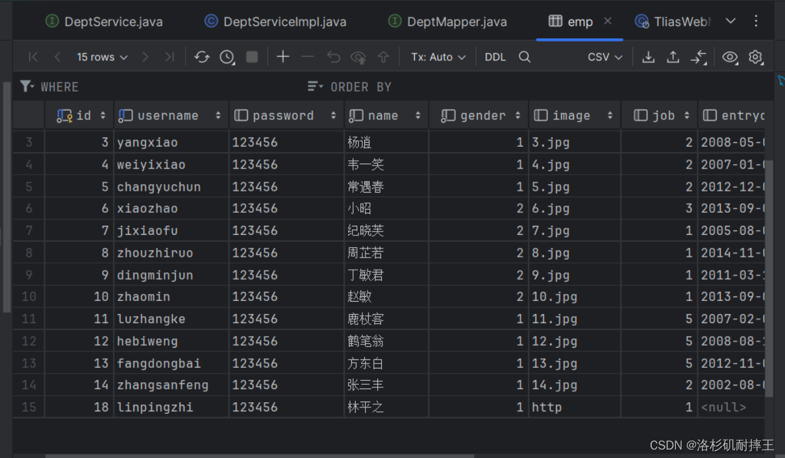Select username cell zhouzhiruo
This screenshot has width=785, height=458.
pyautogui.click(x=171, y=252)
